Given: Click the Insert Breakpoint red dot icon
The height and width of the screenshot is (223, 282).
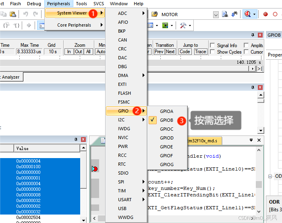Looking at the screenshot, I should coord(265,14).
